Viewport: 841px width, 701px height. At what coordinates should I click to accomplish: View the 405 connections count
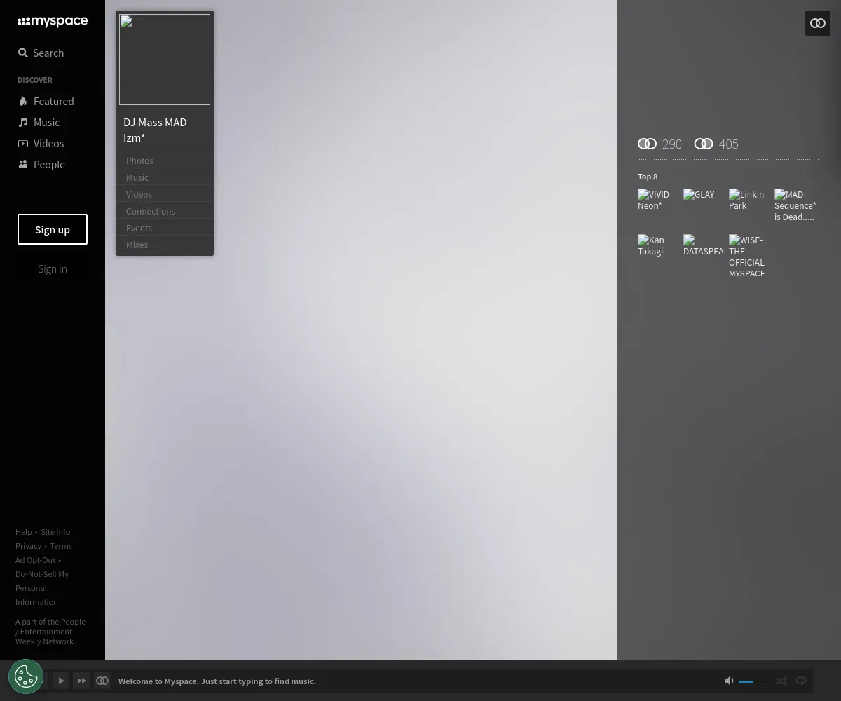tap(716, 144)
